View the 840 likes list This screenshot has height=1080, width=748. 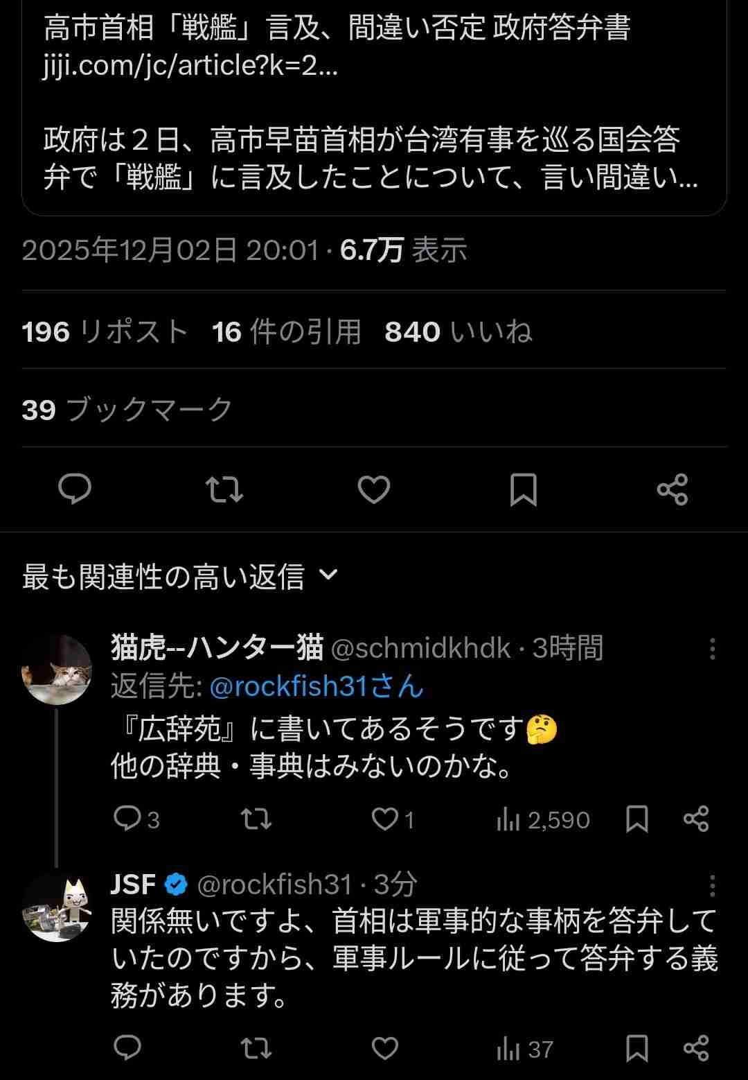point(458,331)
